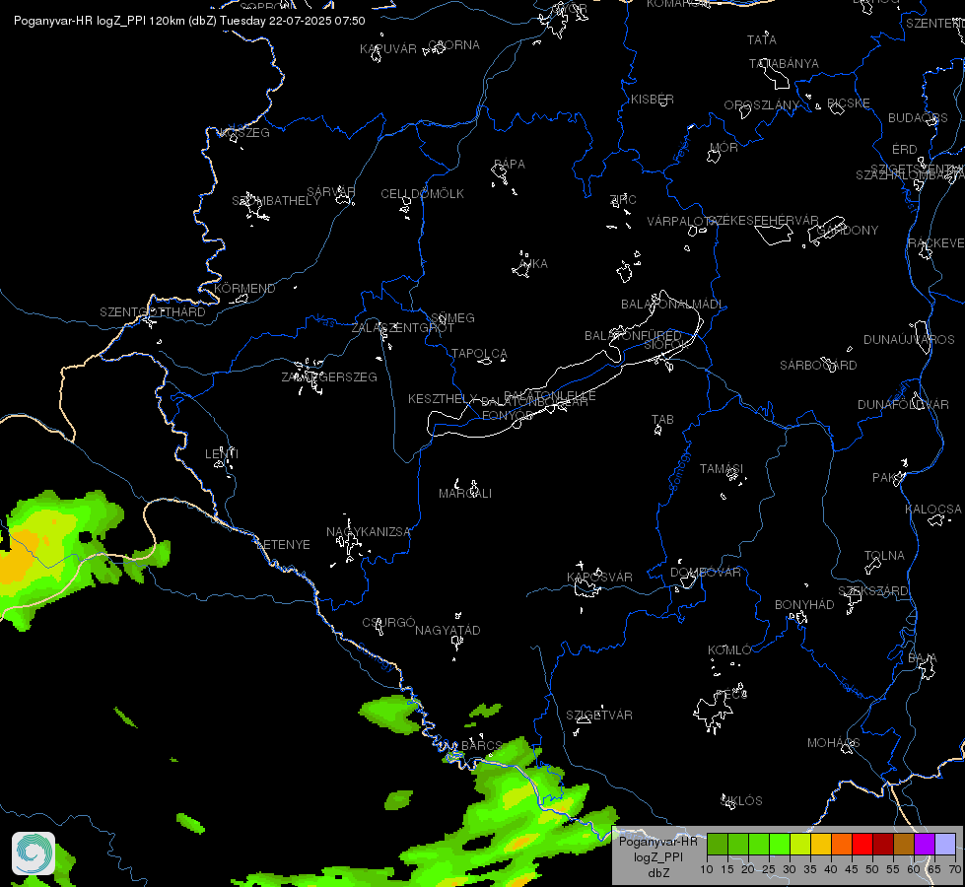This screenshot has width=965, height=887.
Task: Click the DOMBÓVÁR city label
Action: (706, 573)
